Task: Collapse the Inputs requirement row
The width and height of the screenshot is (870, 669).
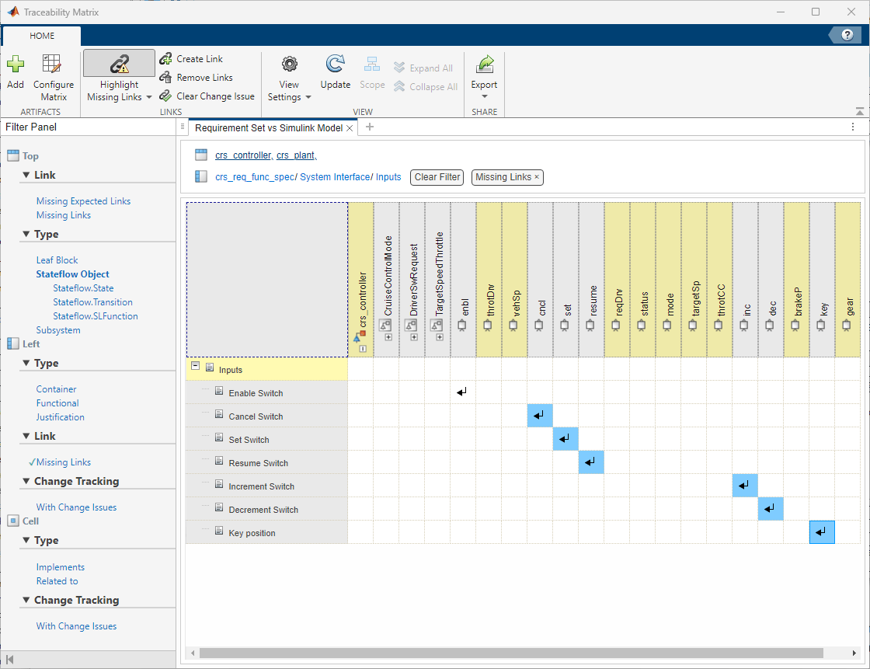Action: [195, 366]
